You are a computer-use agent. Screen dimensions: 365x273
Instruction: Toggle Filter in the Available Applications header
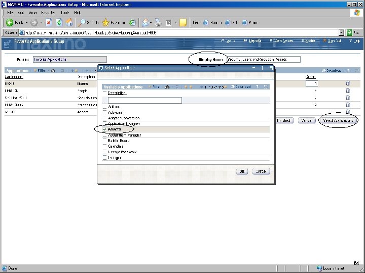(x=155, y=87)
